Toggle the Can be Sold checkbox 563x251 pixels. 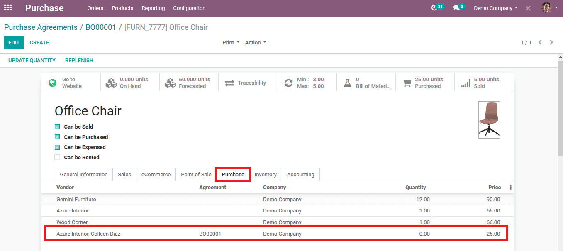pos(57,127)
